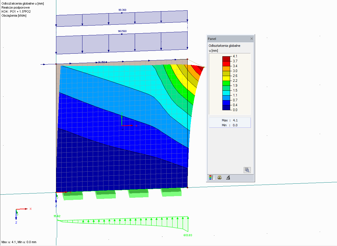Click the 'Max : 4.1' readout in Panel

(x=230, y=121)
